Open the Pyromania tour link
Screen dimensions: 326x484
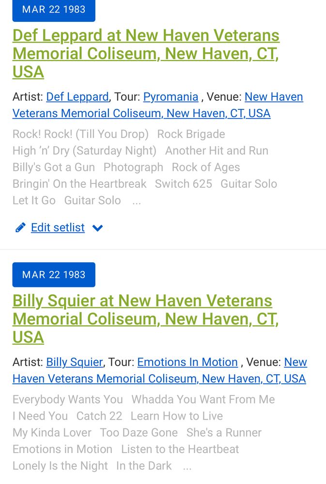(171, 97)
